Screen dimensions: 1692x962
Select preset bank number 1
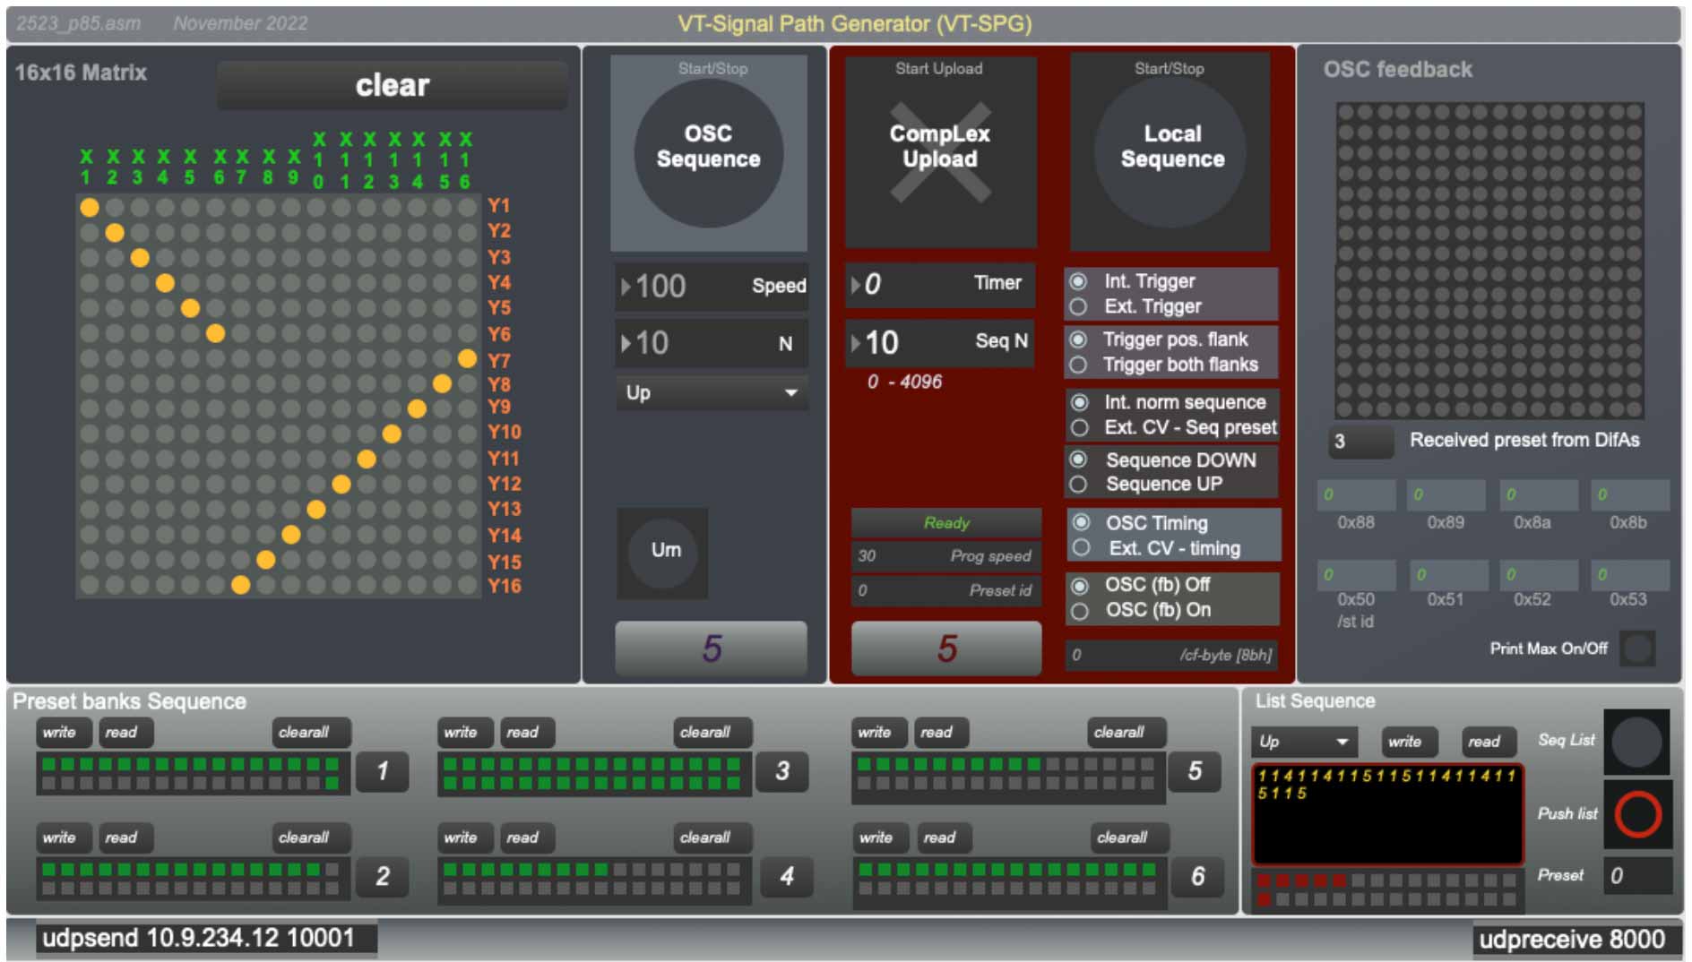pos(383,771)
